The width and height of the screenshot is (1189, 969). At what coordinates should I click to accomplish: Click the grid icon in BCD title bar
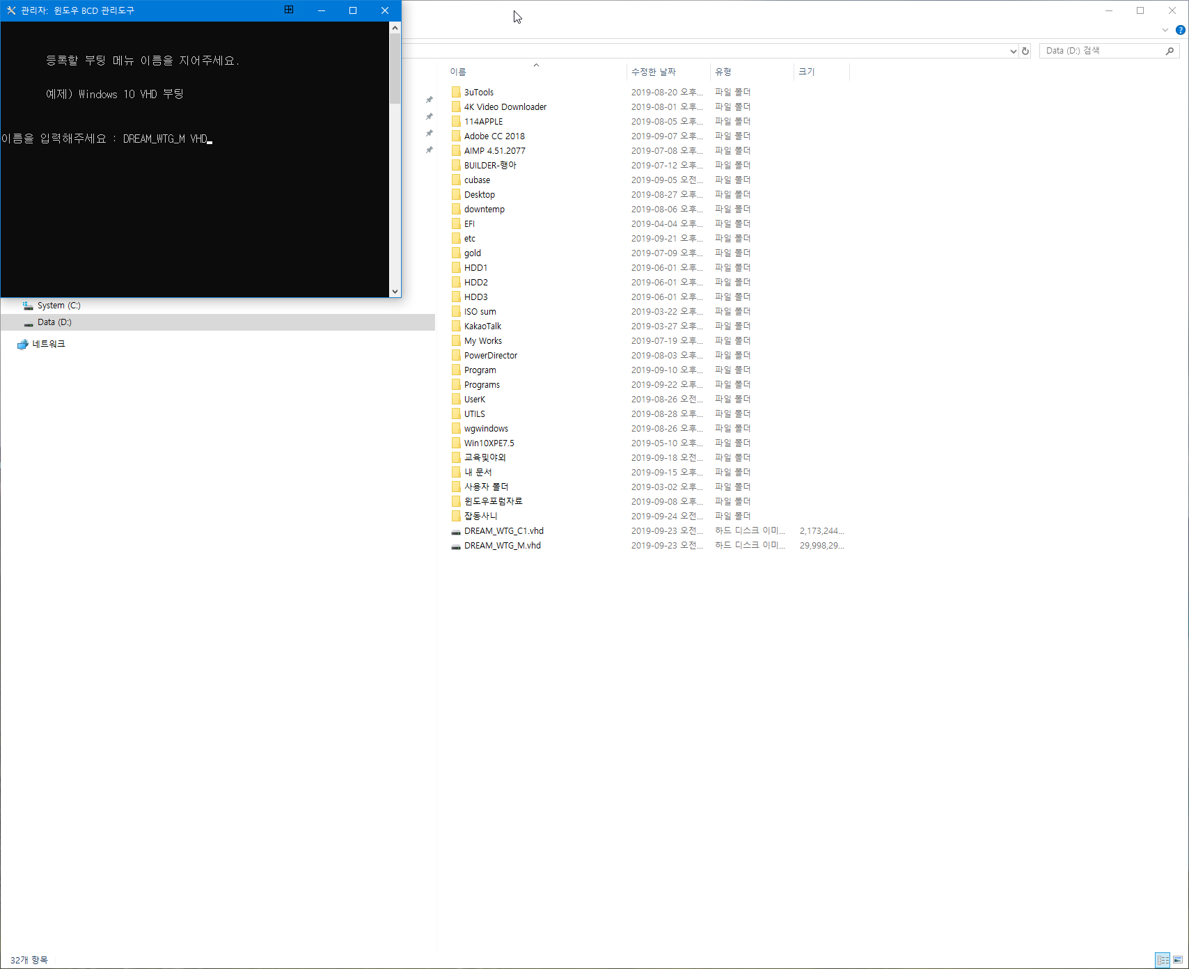click(289, 10)
